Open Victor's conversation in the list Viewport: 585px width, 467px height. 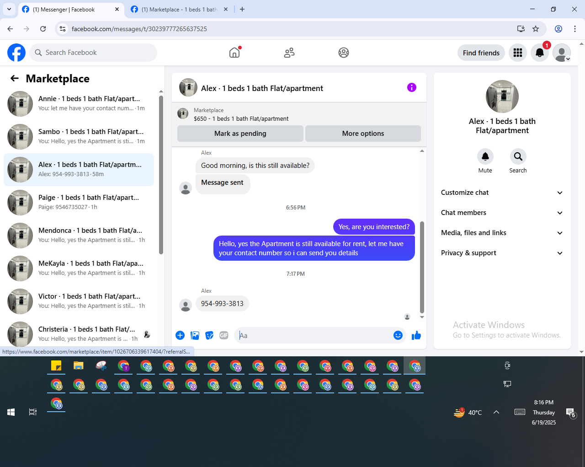click(x=79, y=301)
